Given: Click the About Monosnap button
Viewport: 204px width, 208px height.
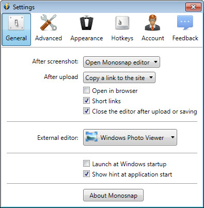Looking at the screenshot, I should (x=113, y=195).
